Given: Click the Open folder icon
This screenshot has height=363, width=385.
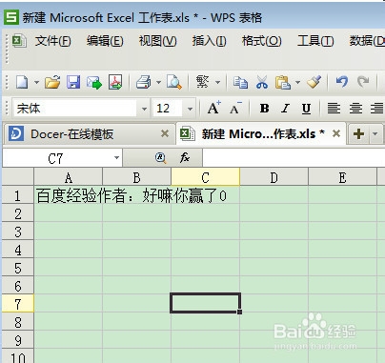Looking at the screenshot, I should [52, 82].
